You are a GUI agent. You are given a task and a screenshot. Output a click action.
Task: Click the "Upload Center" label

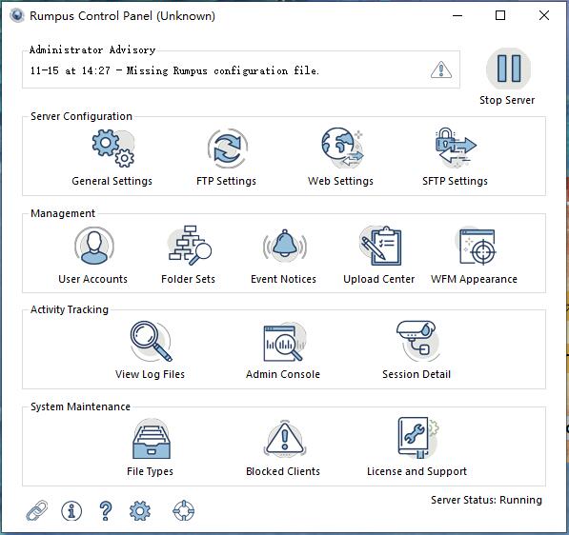(x=378, y=279)
